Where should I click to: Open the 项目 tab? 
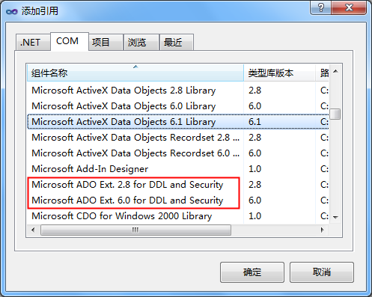tap(101, 43)
